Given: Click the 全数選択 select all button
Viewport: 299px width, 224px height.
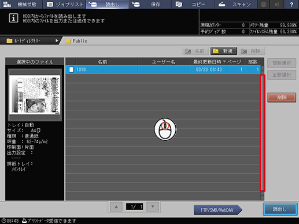Looking at the screenshot, I should point(282,74).
